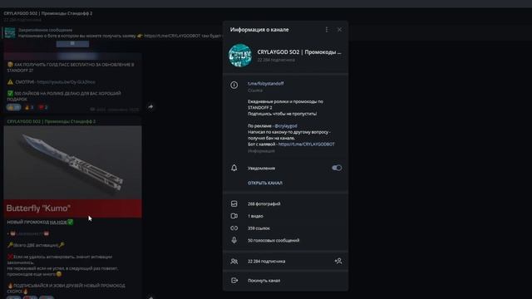Close the channel info panel

click(339, 30)
